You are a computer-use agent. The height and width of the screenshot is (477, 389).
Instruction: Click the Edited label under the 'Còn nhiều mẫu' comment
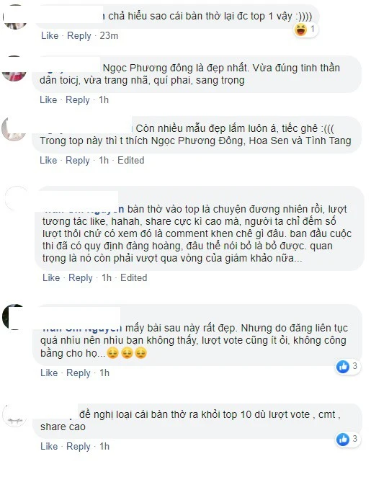[x=131, y=160]
